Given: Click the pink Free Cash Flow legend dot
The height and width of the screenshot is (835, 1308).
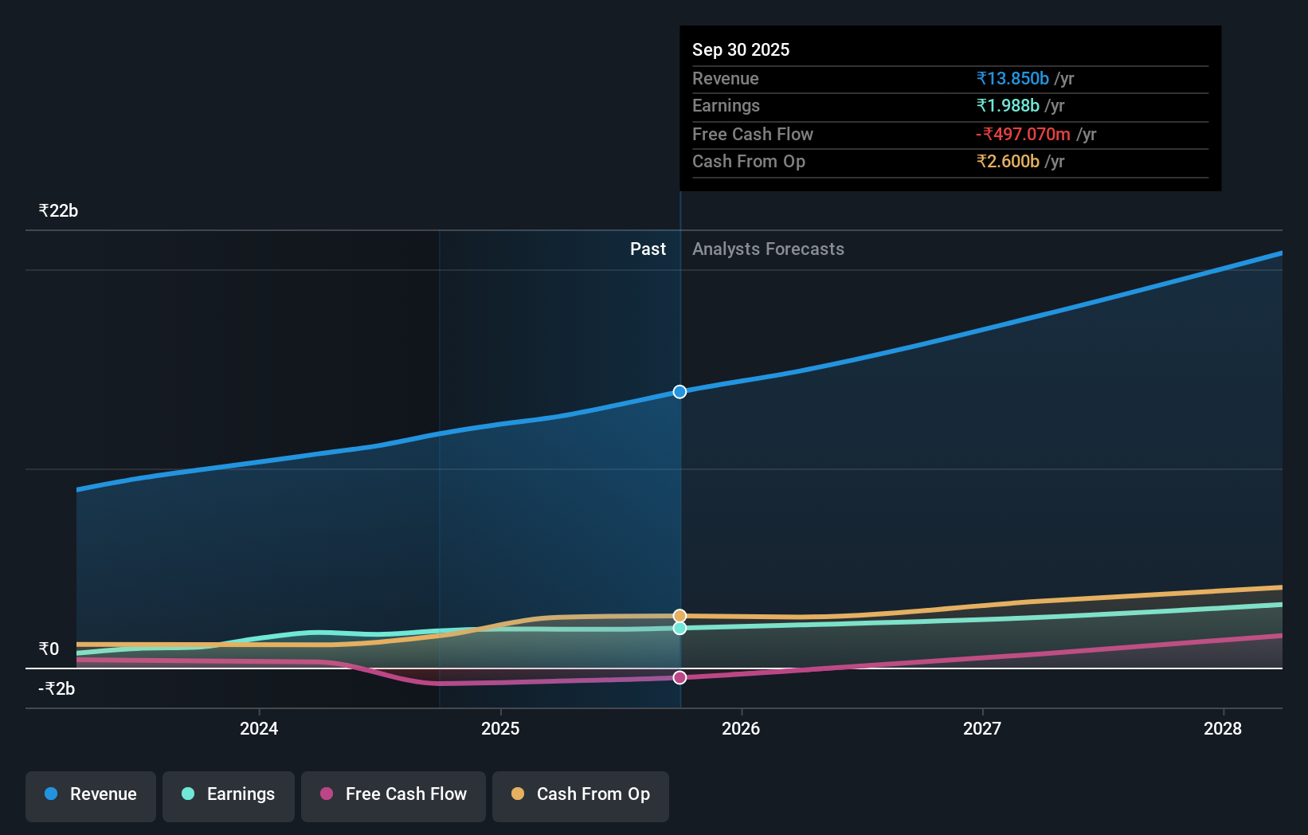Looking at the screenshot, I should pyautogui.click(x=327, y=794).
